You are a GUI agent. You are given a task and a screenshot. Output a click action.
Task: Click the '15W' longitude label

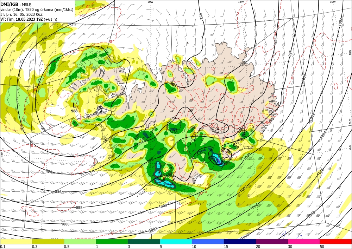tap(241, 2)
